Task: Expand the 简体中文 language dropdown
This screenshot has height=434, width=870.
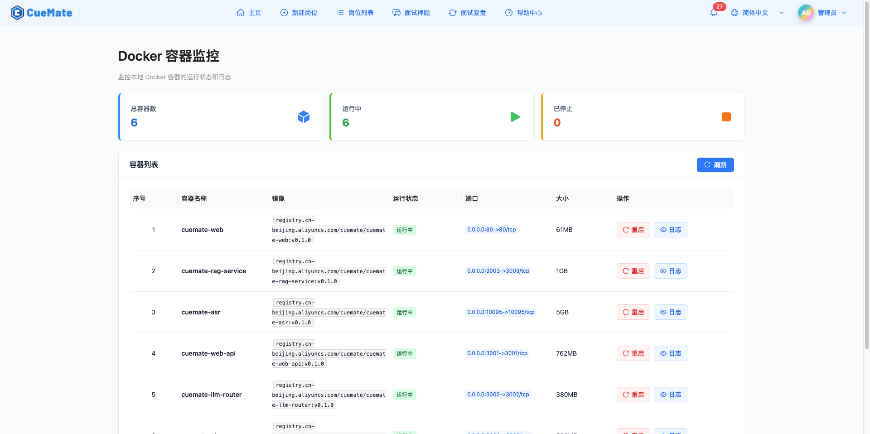Action: point(782,13)
